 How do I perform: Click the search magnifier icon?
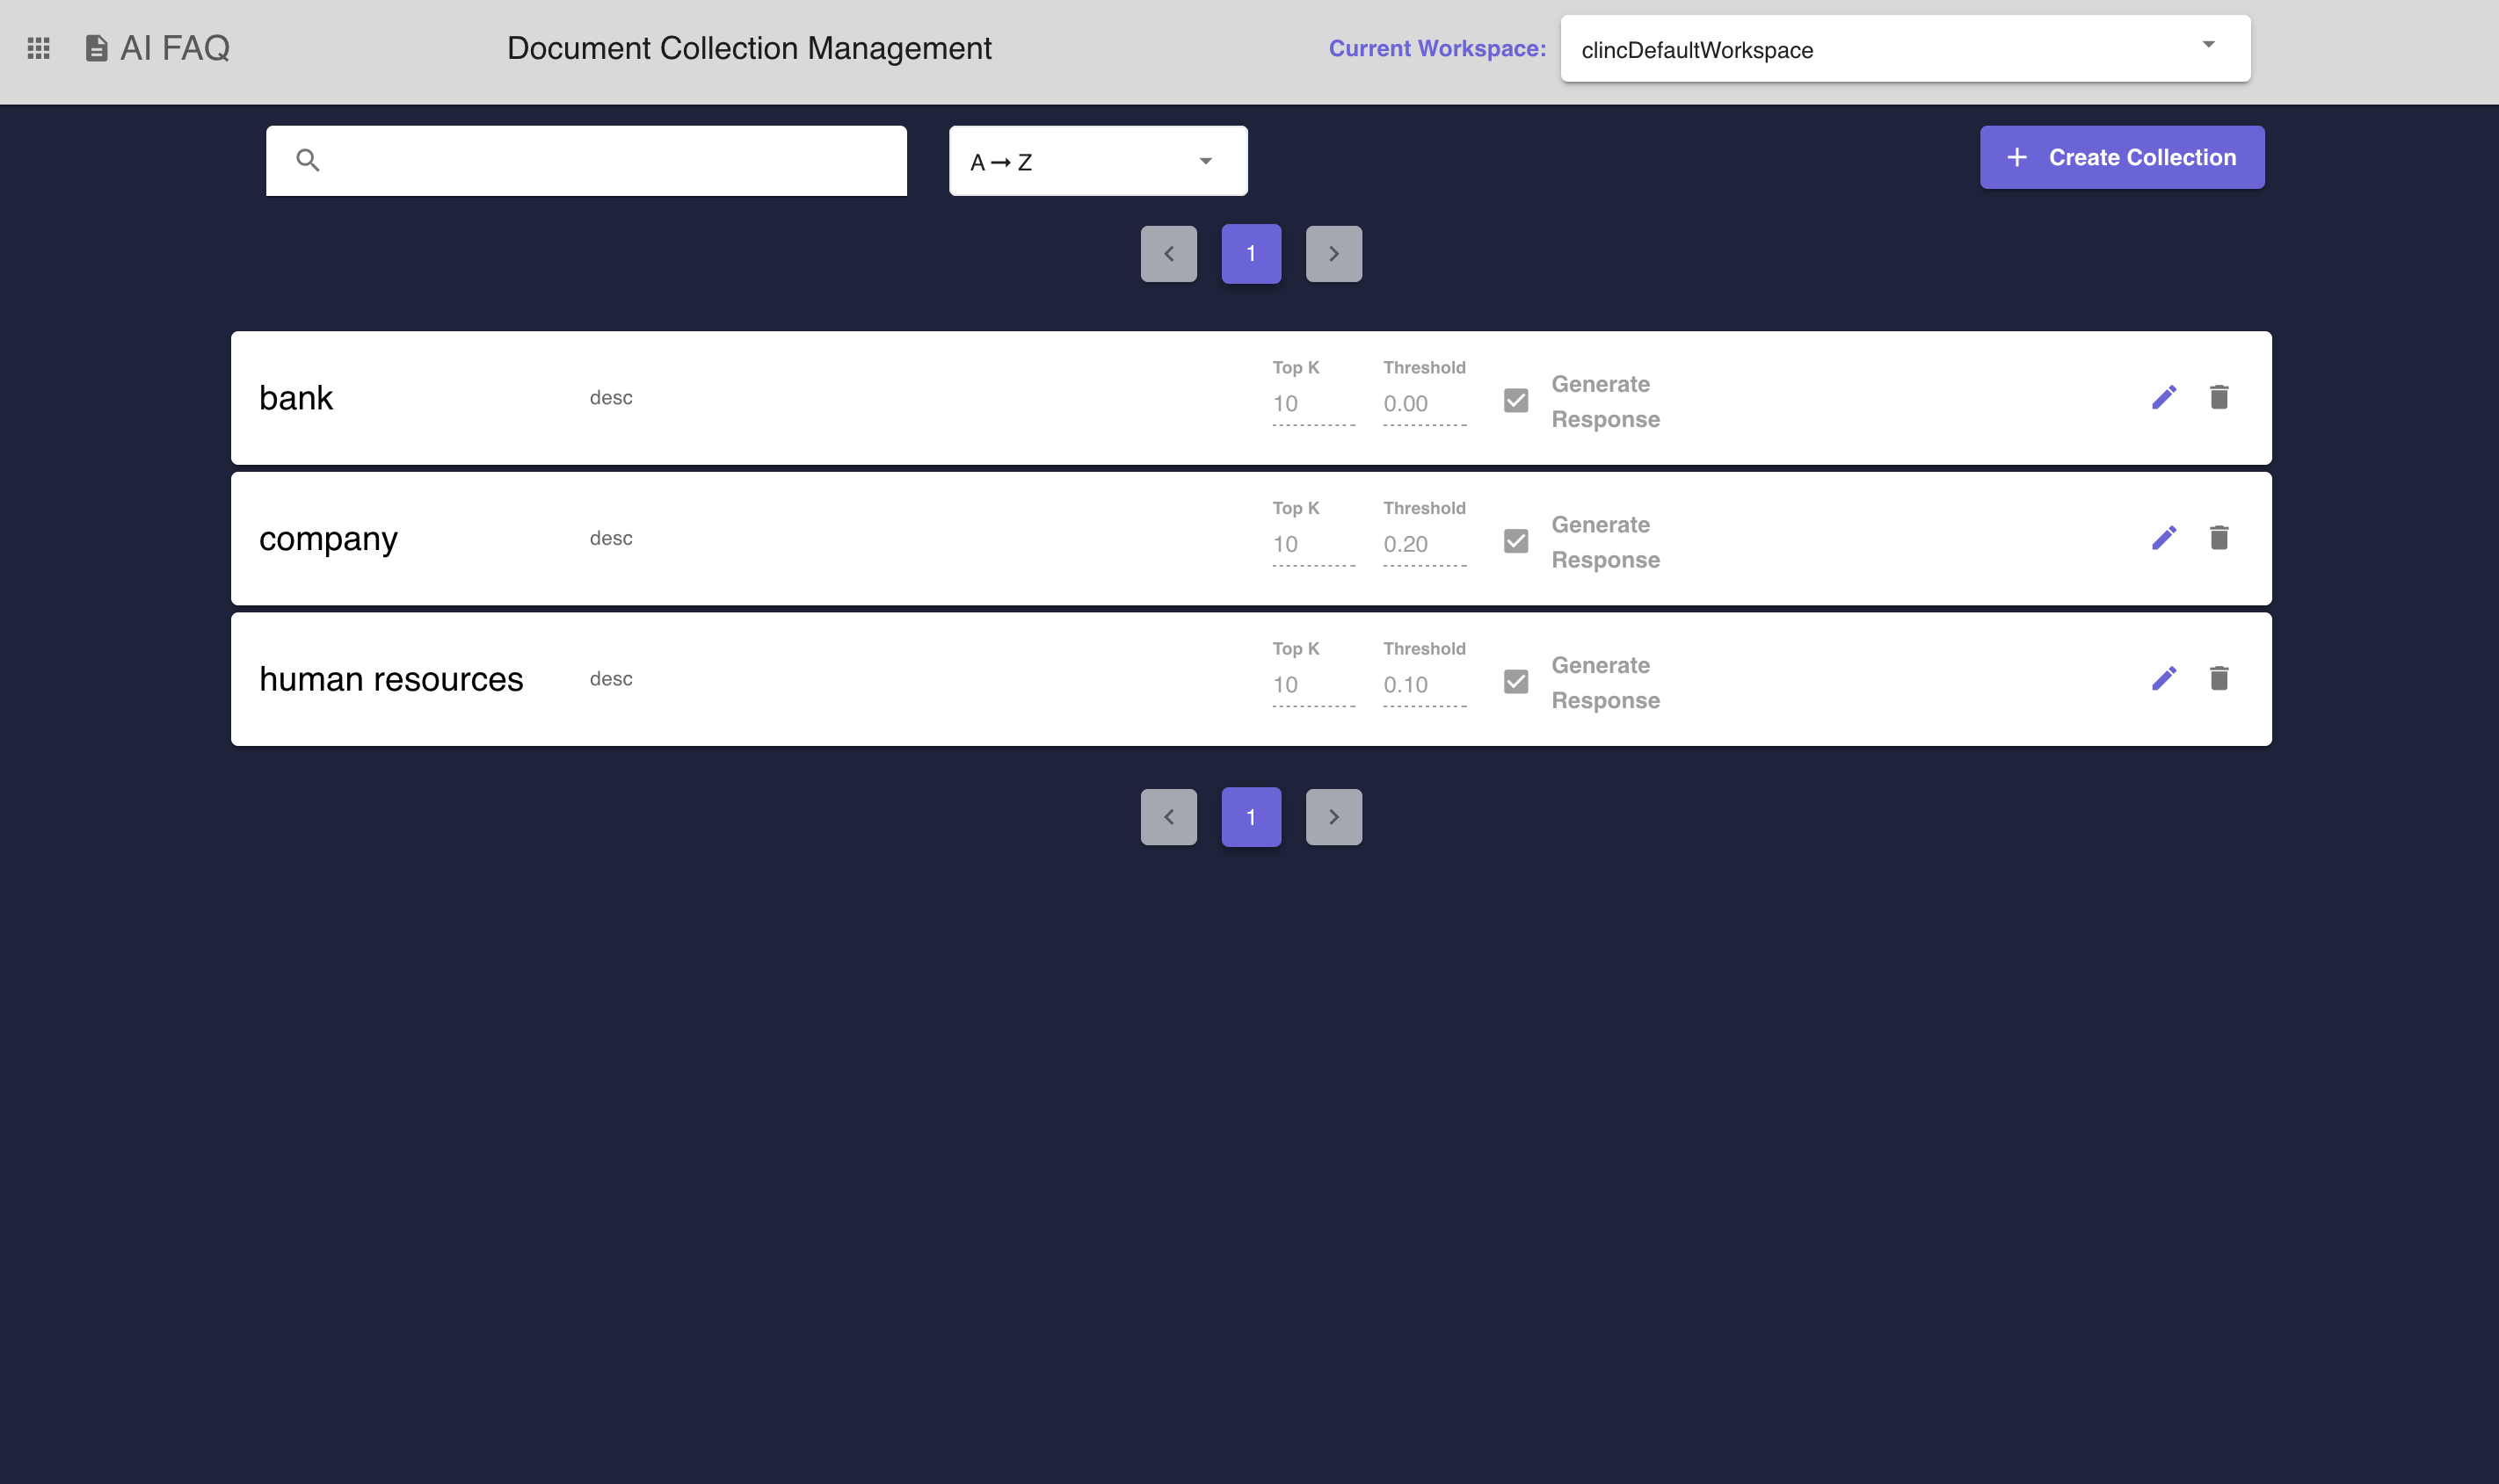click(x=309, y=160)
